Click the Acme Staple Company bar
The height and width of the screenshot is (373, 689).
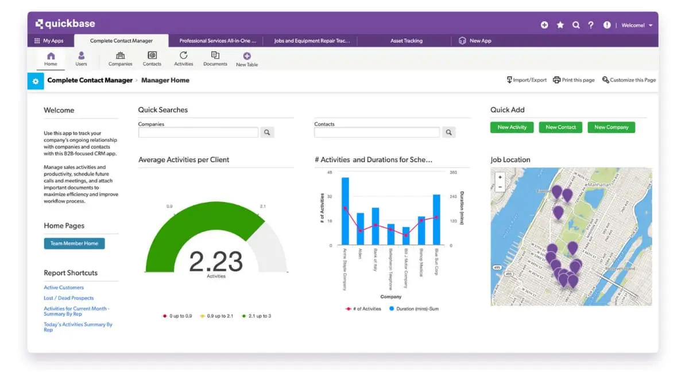[x=345, y=211]
